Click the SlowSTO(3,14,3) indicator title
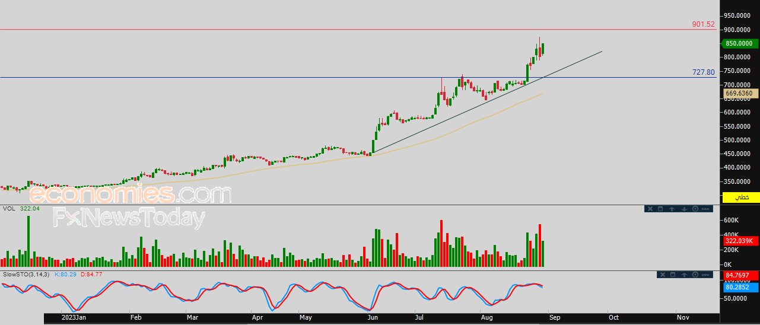This screenshot has width=760, height=325. click(26, 275)
